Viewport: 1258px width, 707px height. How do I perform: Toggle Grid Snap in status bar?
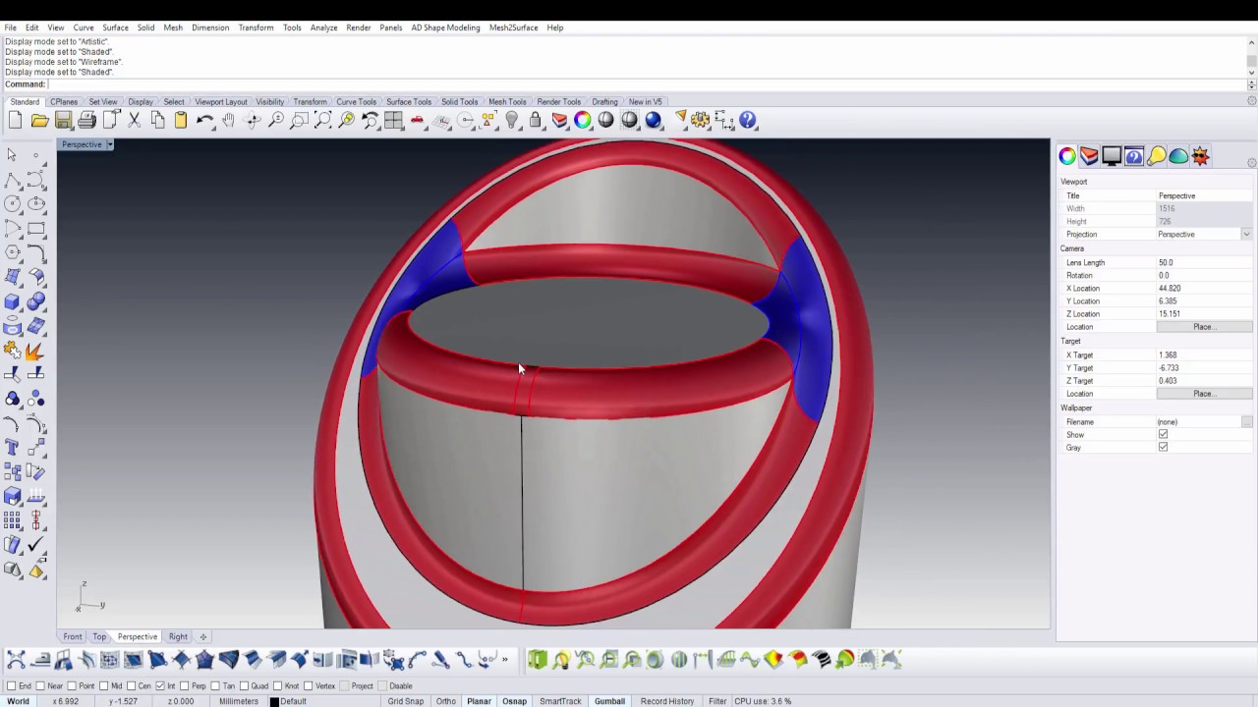click(x=405, y=701)
